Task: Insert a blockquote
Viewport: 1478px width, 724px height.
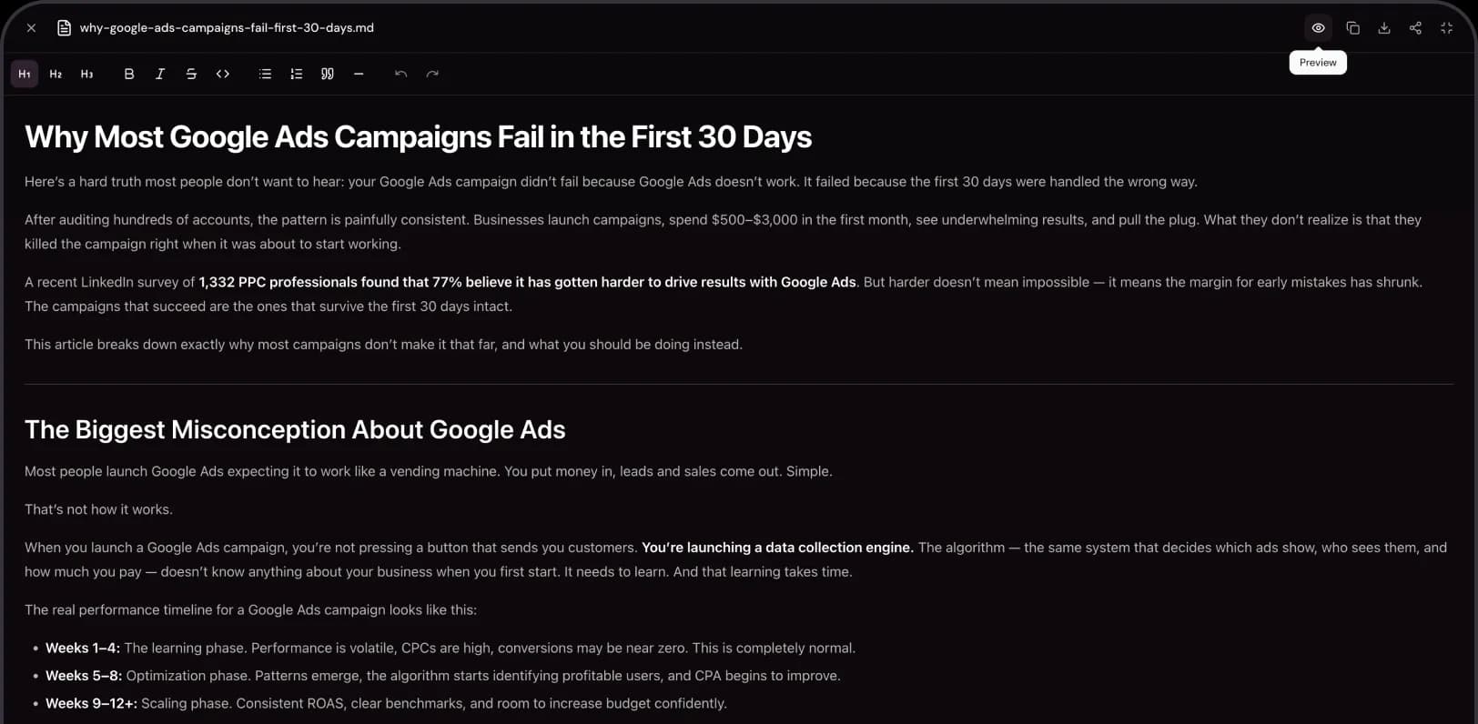Action: [328, 74]
